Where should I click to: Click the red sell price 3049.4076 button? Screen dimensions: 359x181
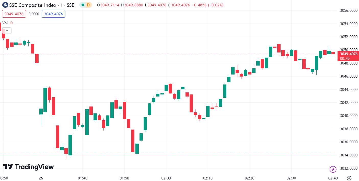click(x=14, y=14)
